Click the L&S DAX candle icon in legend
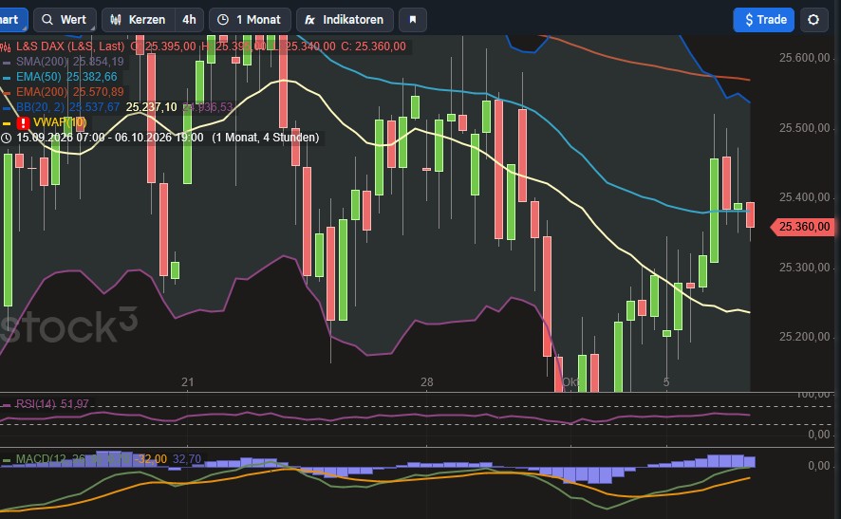The height and width of the screenshot is (519, 841). click(6, 47)
